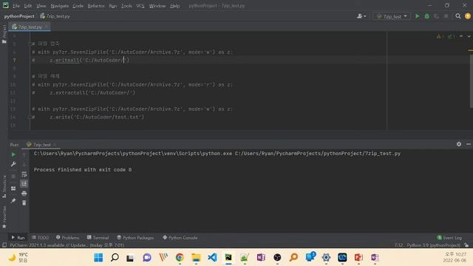Close the 7zip_test.py editor tab

46,27
